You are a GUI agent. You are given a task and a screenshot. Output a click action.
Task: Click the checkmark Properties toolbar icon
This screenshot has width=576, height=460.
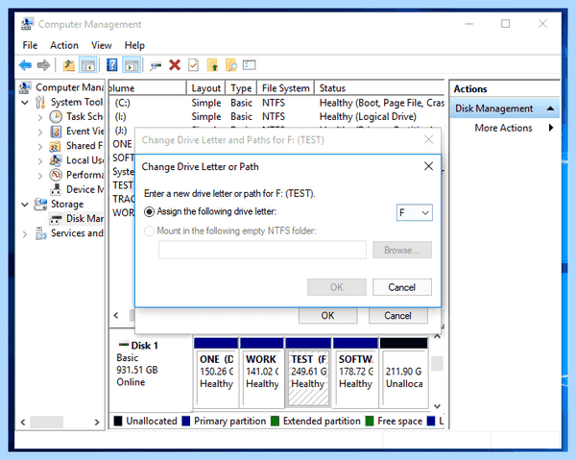click(193, 65)
